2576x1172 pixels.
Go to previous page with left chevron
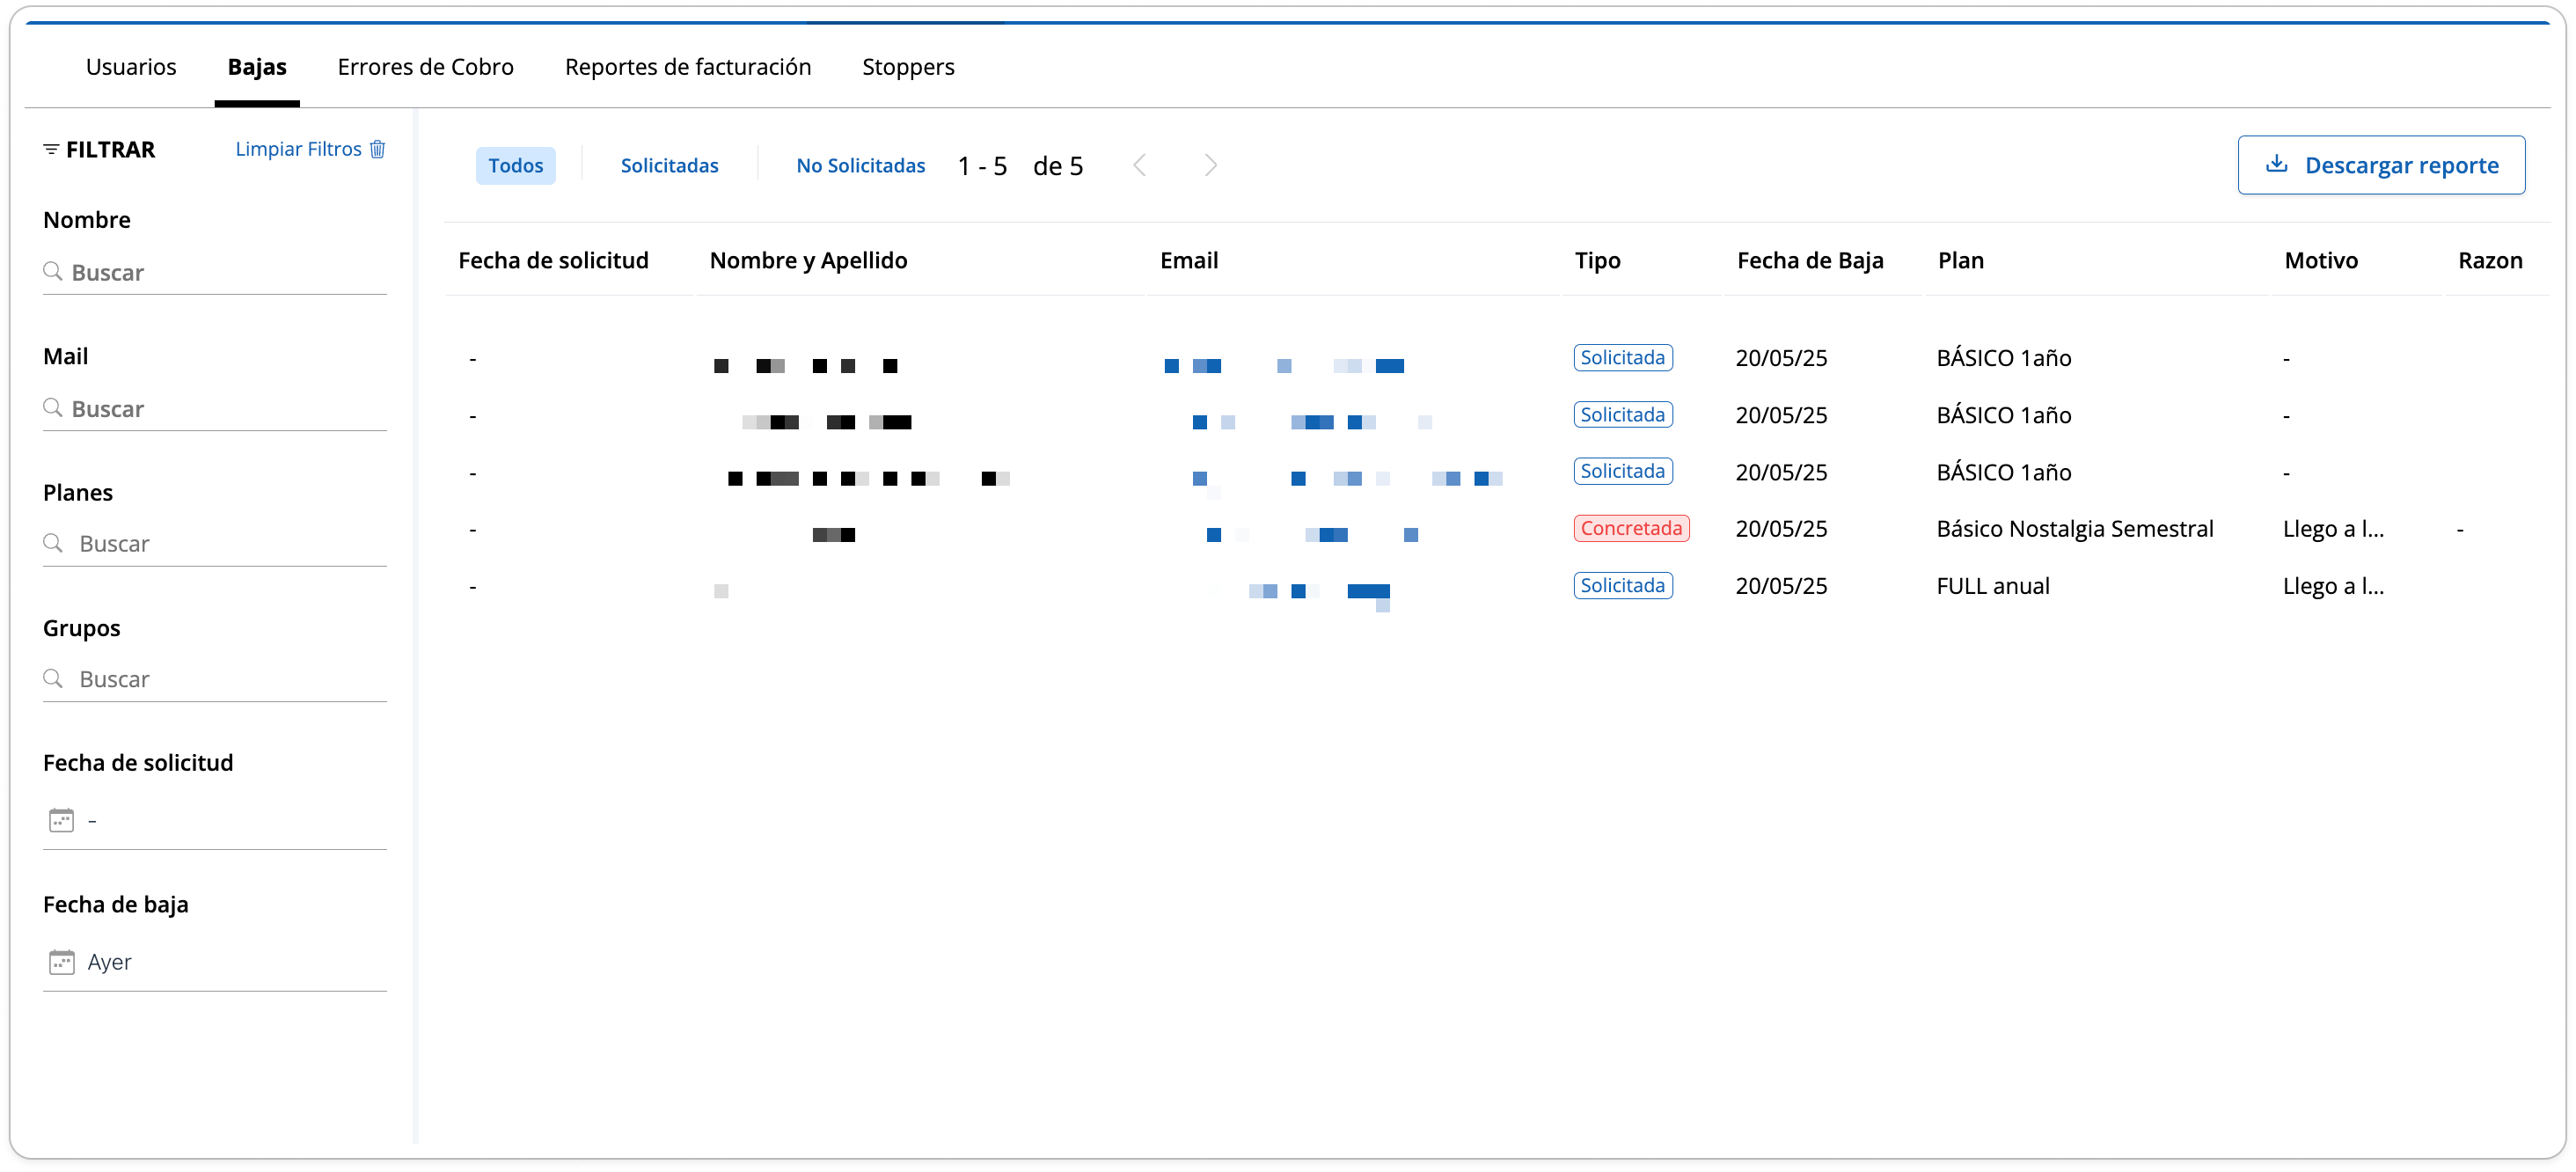pyautogui.click(x=1139, y=165)
